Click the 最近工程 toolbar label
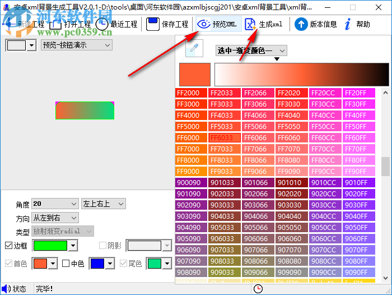 [124, 24]
